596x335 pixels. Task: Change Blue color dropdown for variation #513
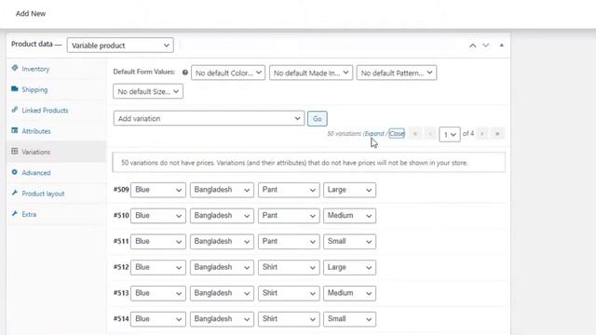pyautogui.click(x=158, y=293)
